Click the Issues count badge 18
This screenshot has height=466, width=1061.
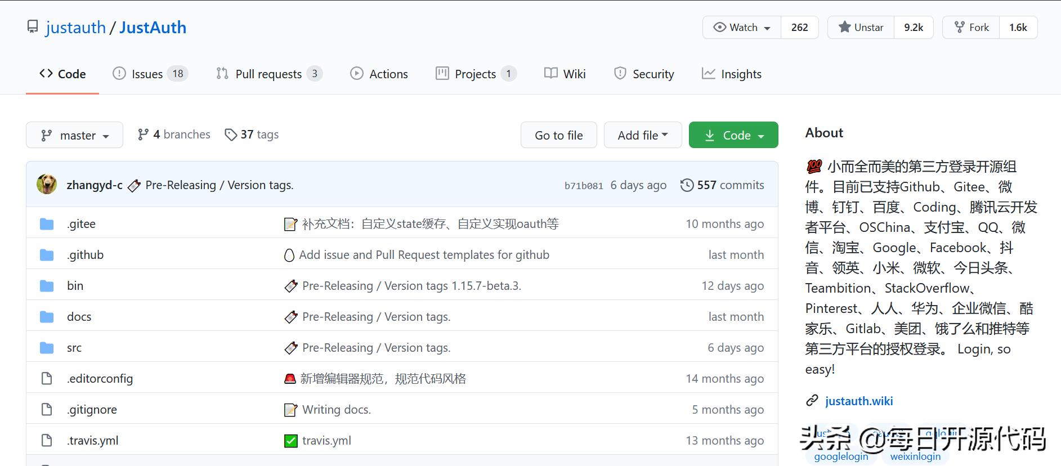tap(178, 74)
